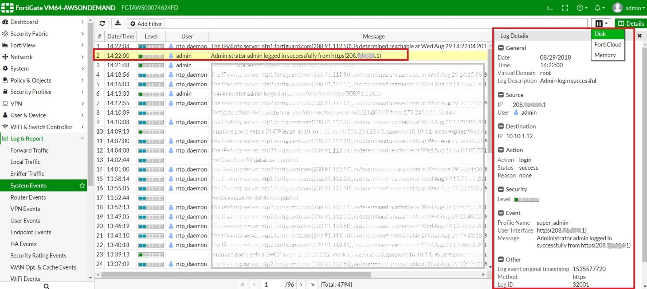Click the System gear sidebar icon

[5, 69]
